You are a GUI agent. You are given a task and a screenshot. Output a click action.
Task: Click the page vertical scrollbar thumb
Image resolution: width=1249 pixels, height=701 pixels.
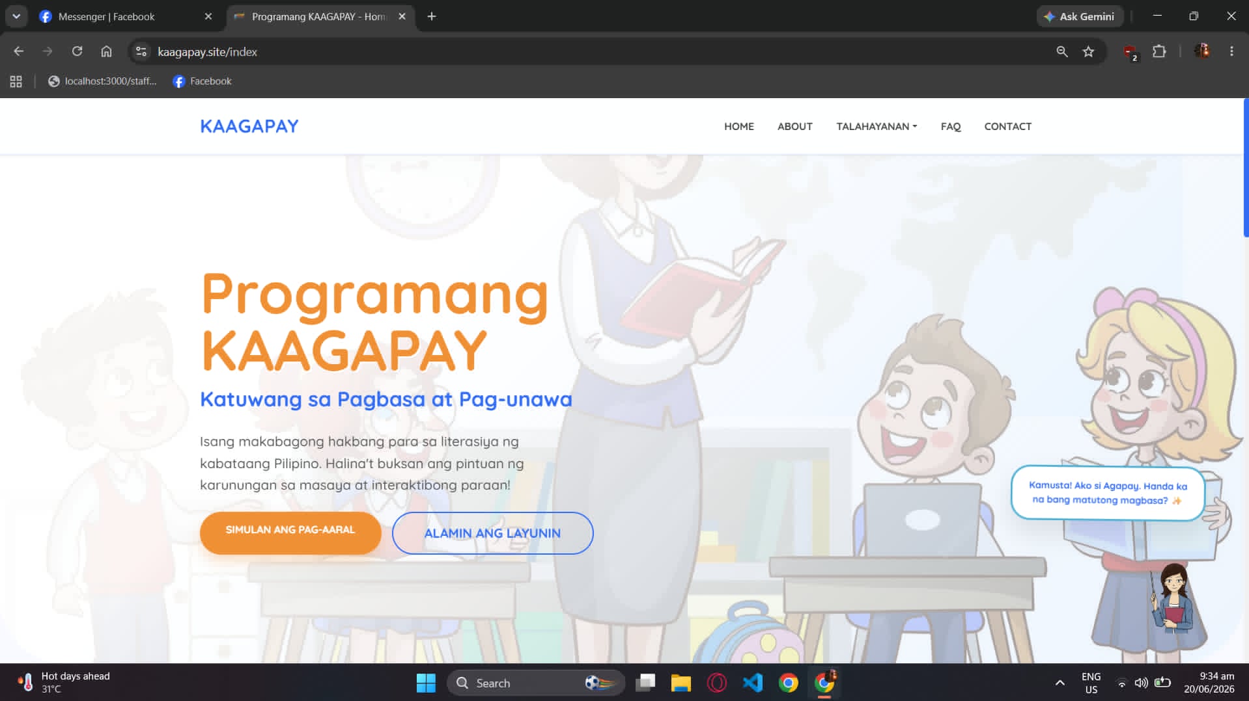tap(1246, 168)
